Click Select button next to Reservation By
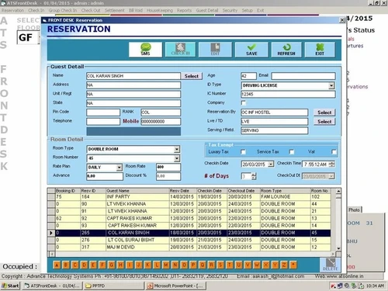Viewport: 388px width, 291px height. (x=324, y=113)
